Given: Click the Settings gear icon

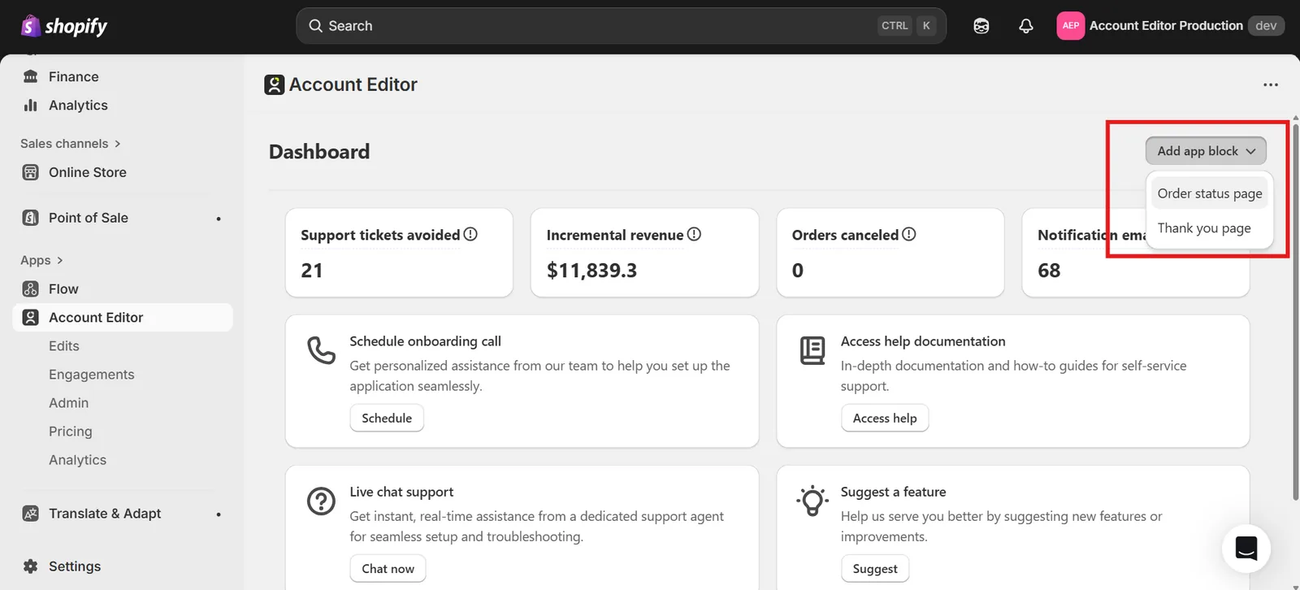Looking at the screenshot, I should click(x=31, y=566).
